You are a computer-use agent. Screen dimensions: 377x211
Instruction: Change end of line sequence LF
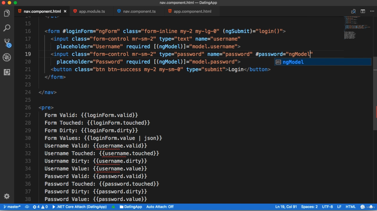coord(339,207)
